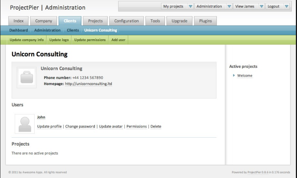Open the Company tab
The image size is (297, 178).
pos(43,21)
